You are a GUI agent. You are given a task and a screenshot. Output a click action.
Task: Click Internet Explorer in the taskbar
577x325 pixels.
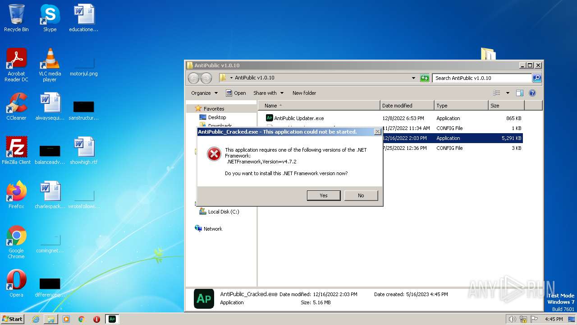tap(36, 319)
